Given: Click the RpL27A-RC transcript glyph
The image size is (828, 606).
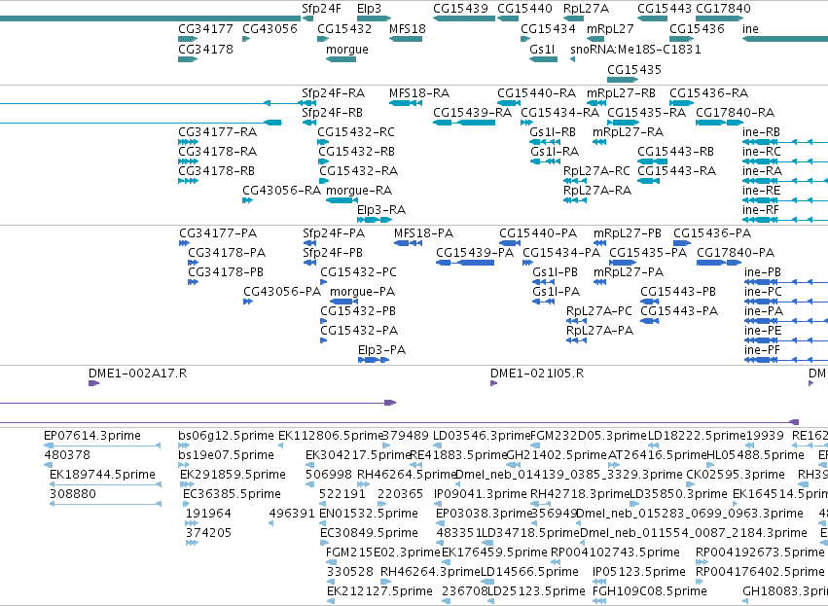Looking at the screenshot, I should point(574,181).
